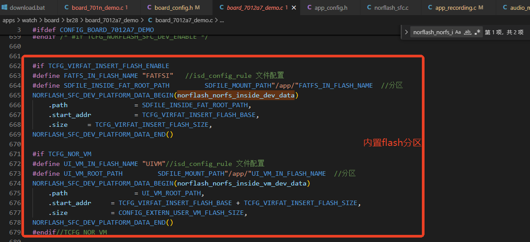Screen dimensions: 530x242
Task: Click SDFILE_INSIDE_FAT_ROOT_PATH on line 666
Action: tap(195, 105)
